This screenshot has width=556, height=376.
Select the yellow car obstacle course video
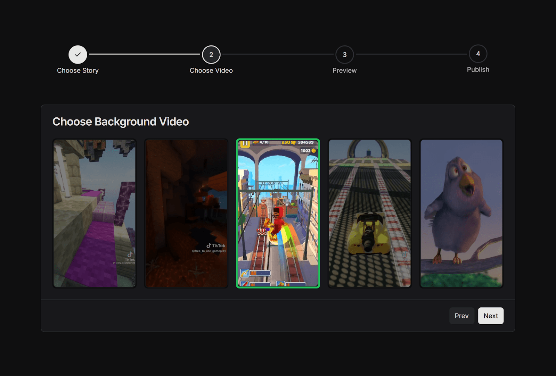click(369, 213)
